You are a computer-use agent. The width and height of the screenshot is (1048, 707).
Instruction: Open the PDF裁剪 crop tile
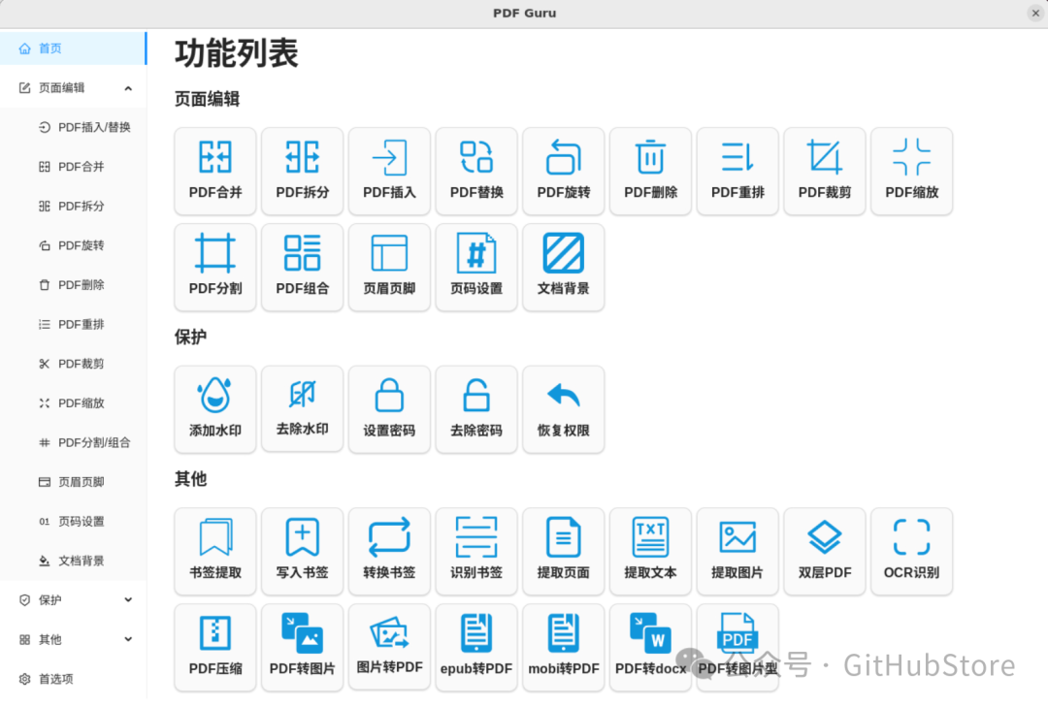pos(825,171)
